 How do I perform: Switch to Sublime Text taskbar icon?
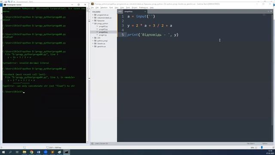52,152
